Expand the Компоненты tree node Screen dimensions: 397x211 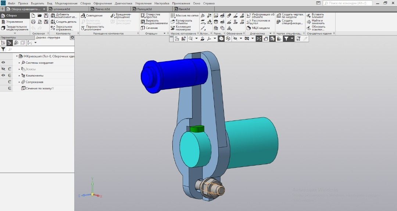coord(19,75)
